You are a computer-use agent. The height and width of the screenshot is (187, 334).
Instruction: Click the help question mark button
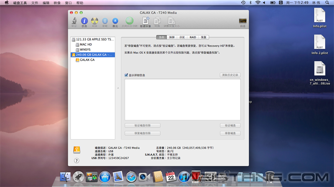pos(77,160)
